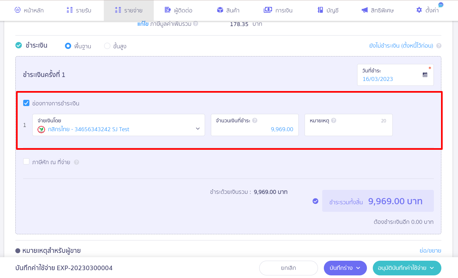This screenshot has height=278, width=458.
Task: Open the สินค้า products menu
Action: [228, 10]
